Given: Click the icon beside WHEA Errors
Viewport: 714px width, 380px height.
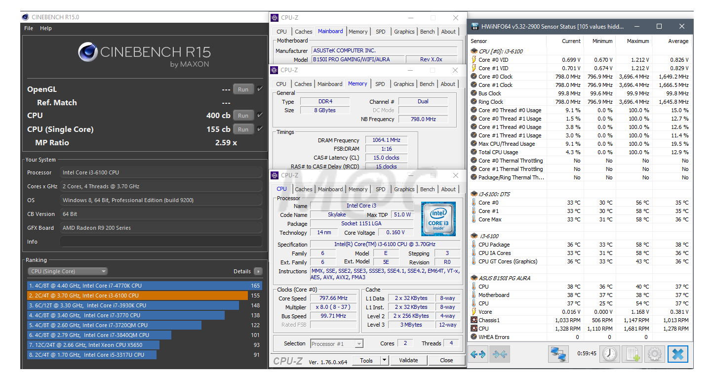Looking at the screenshot, I should pos(474,337).
